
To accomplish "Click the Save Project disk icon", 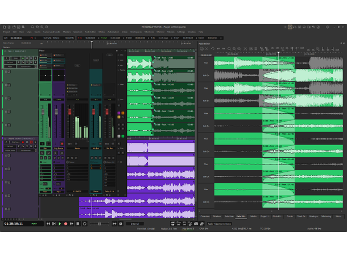I will coord(18,27).
